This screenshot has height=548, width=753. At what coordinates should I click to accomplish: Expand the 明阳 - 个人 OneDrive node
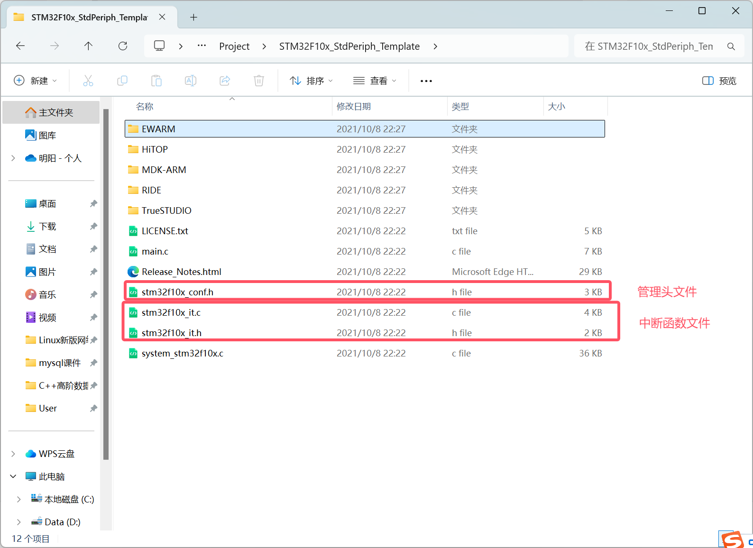13,158
